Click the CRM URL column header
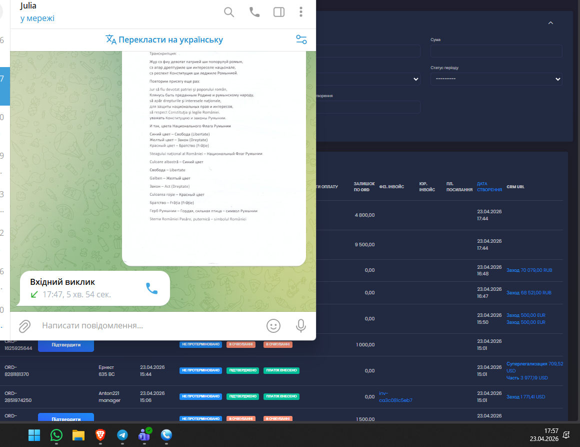This screenshot has width=580, height=447. (x=515, y=187)
